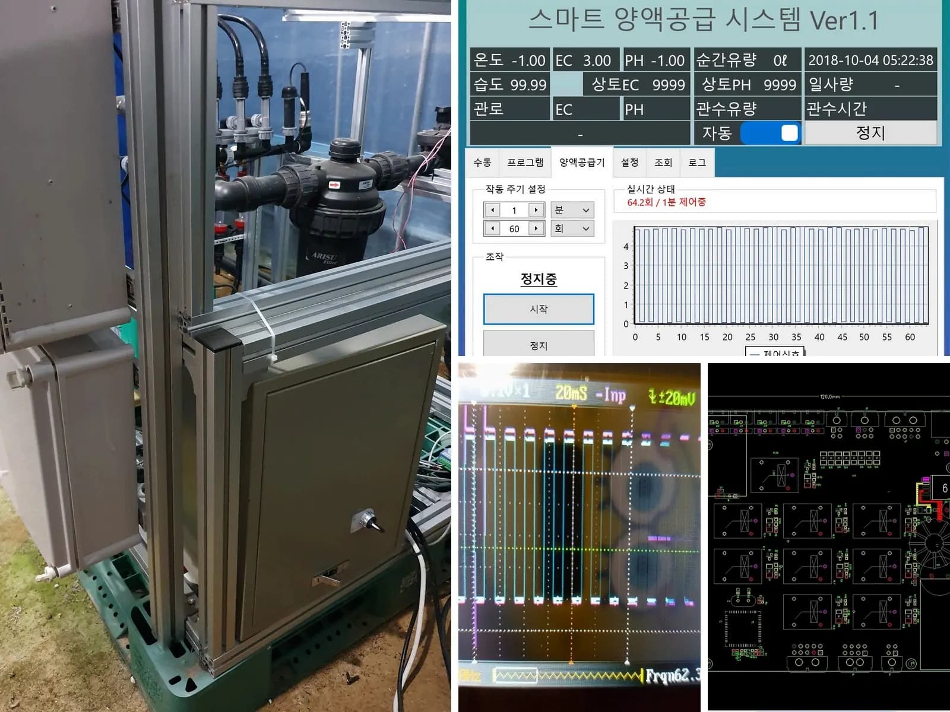Toggle the 자동 automatic mode switch

point(770,133)
